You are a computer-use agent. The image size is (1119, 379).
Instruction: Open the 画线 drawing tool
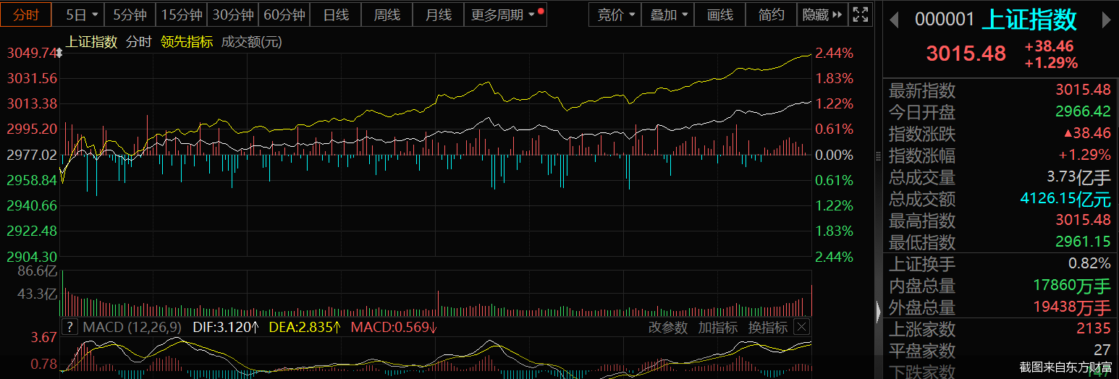pyautogui.click(x=719, y=14)
